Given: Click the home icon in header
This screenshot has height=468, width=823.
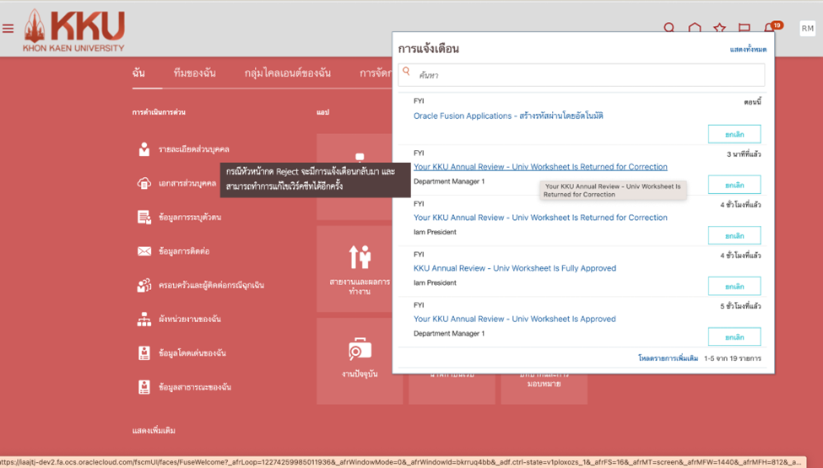Looking at the screenshot, I should (x=694, y=30).
